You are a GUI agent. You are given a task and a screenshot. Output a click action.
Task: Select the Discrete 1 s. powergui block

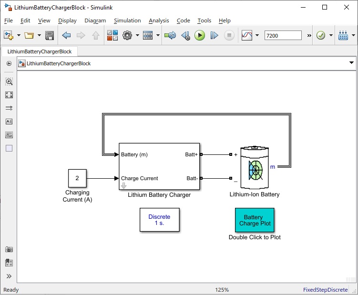[x=159, y=220]
